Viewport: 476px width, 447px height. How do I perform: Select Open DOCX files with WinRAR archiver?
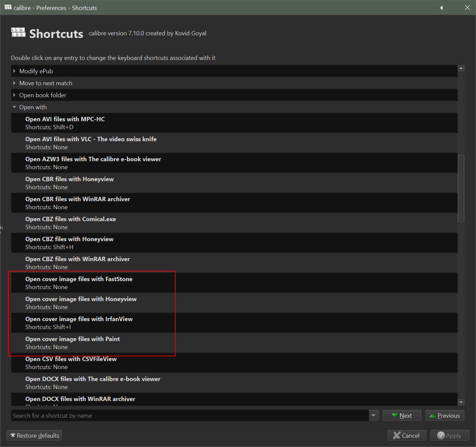[x=235, y=399]
